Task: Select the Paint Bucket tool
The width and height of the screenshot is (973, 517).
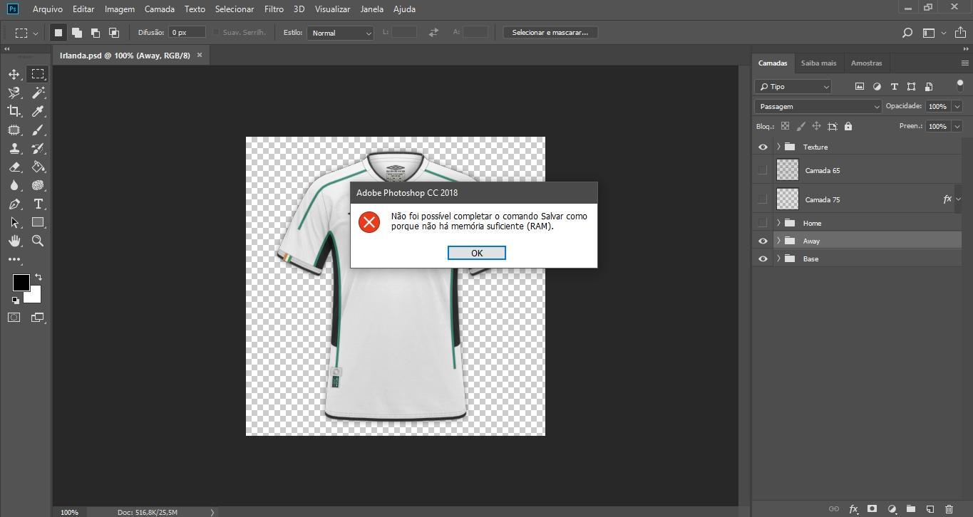Action: click(x=38, y=167)
